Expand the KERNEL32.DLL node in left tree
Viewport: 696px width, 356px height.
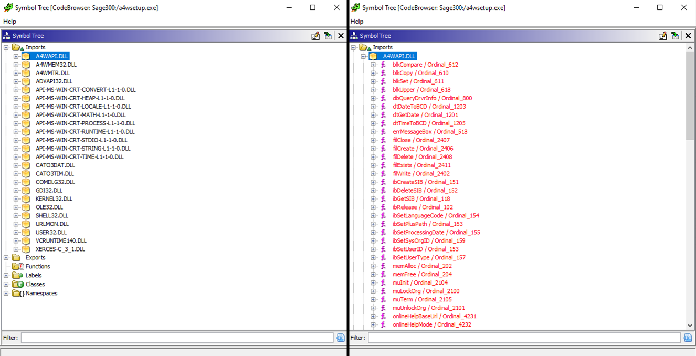(16, 199)
